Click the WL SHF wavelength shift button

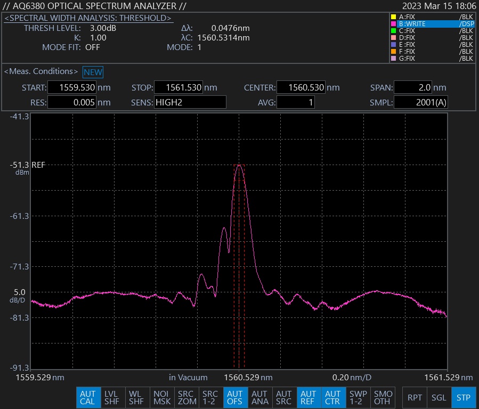136,397
